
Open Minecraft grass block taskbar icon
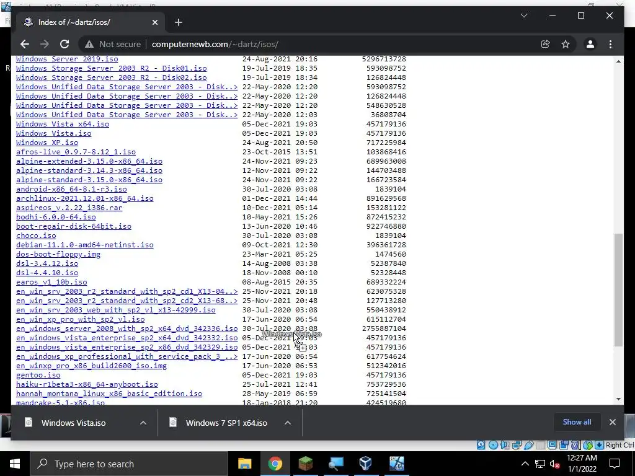(x=305, y=464)
